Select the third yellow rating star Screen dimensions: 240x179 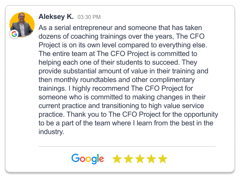pos(140,158)
